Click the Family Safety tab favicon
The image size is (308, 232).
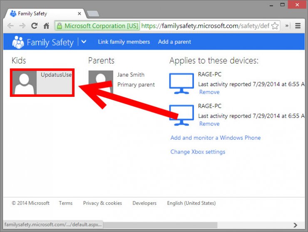[x=13, y=14]
